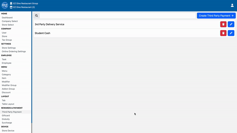Open the Tab layout page
237x133 pixels.
[4, 100]
